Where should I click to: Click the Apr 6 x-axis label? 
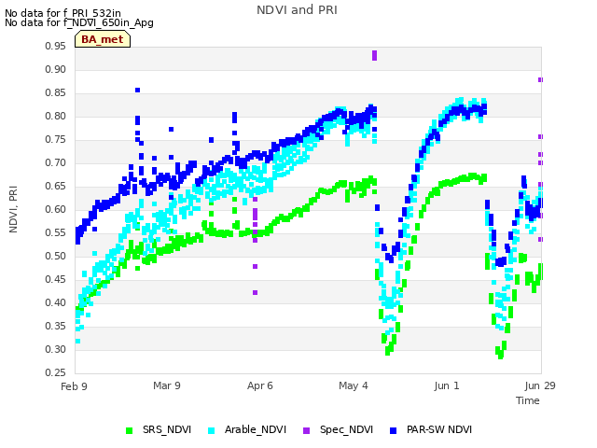coord(260,385)
